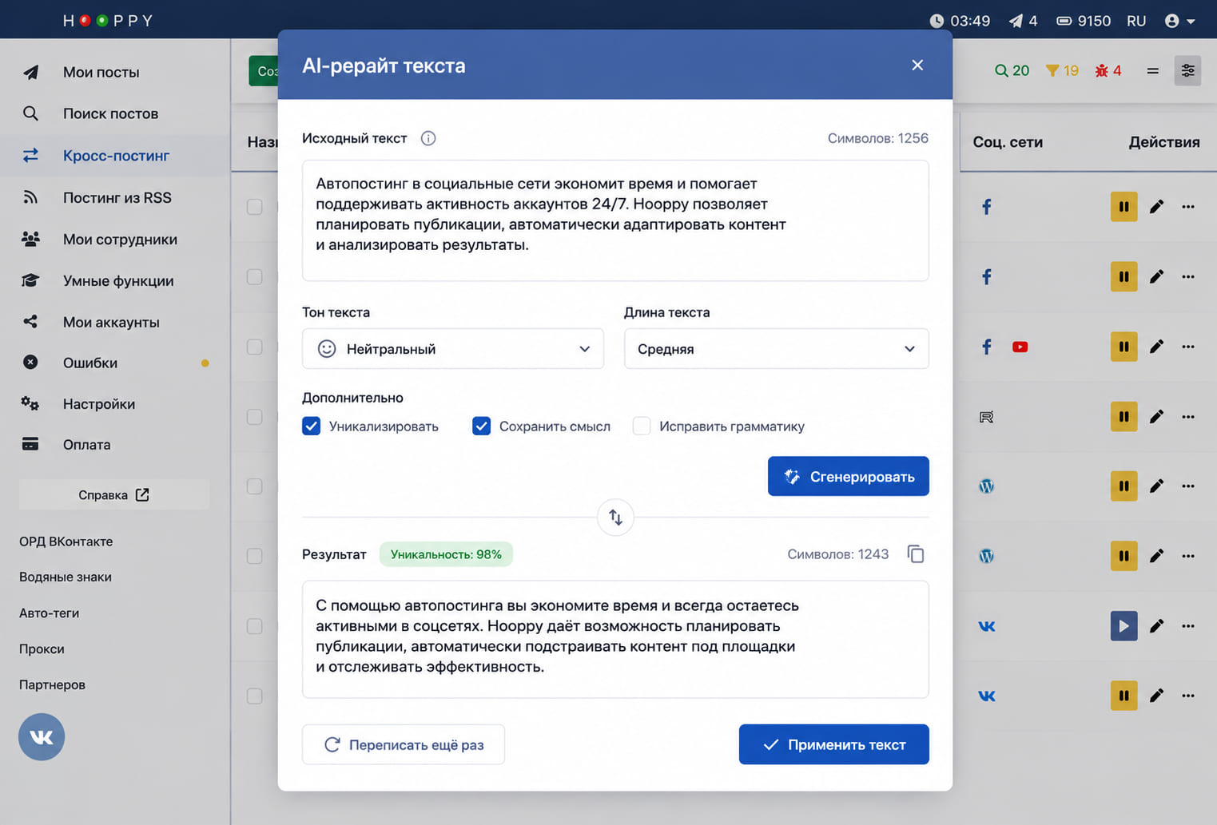The width and height of the screenshot is (1217, 825).
Task: Pause the post in first WordPress row
Action: point(1124,486)
